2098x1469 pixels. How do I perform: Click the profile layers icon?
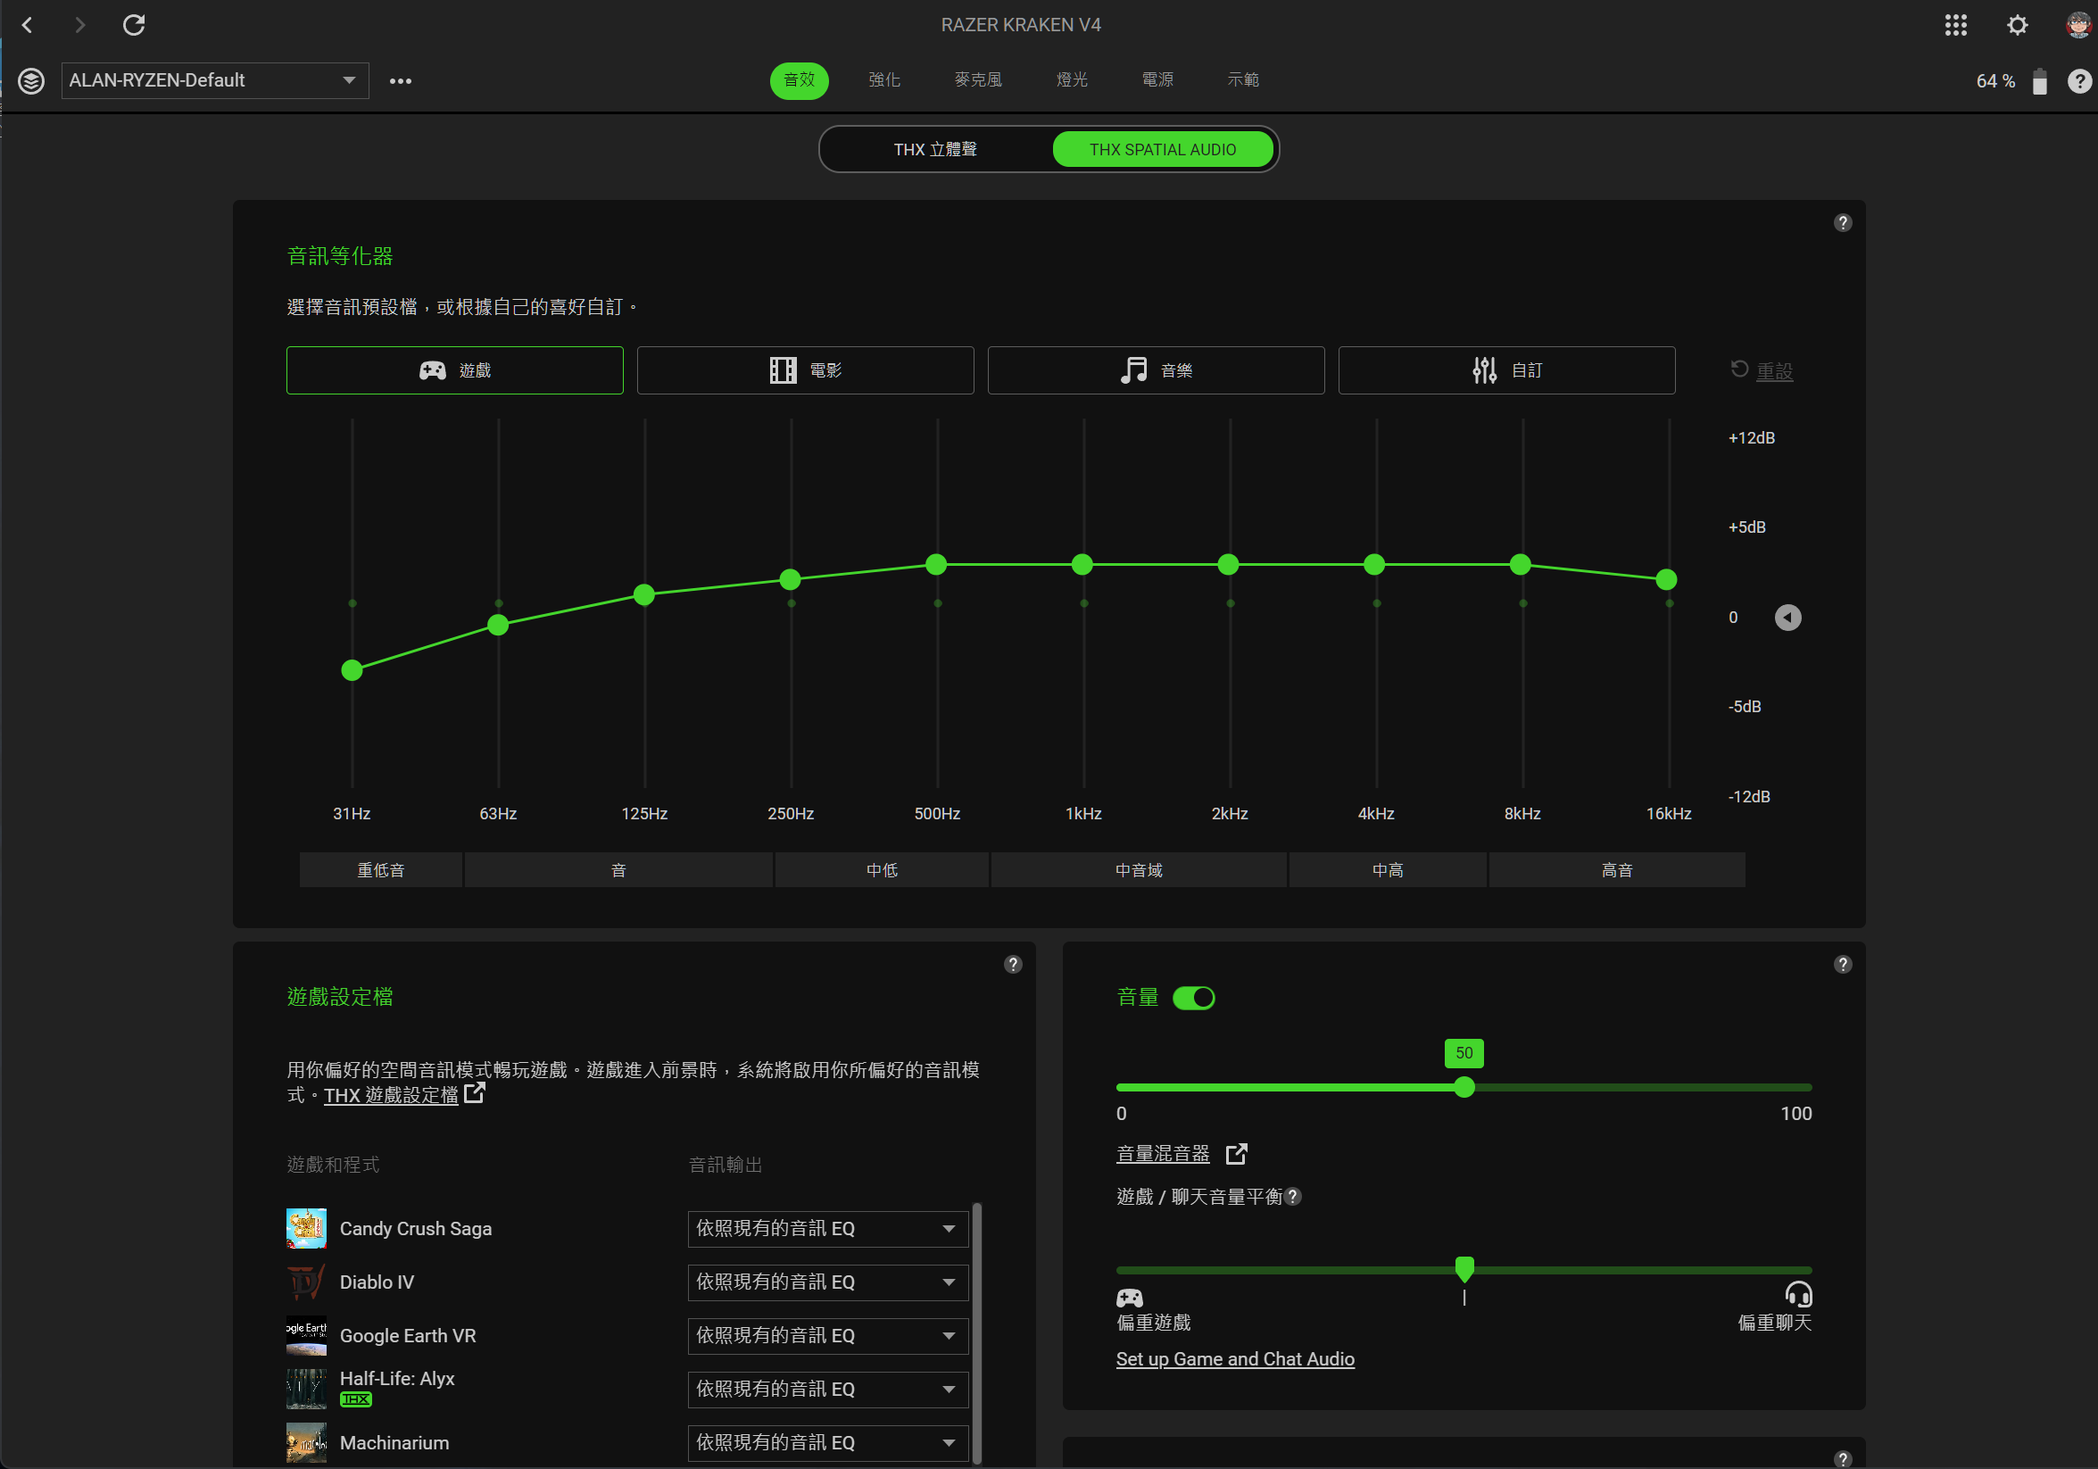click(31, 80)
